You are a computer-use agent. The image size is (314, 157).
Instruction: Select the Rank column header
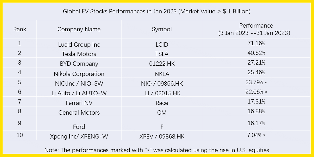pyautogui.click(x=20, y=29)
